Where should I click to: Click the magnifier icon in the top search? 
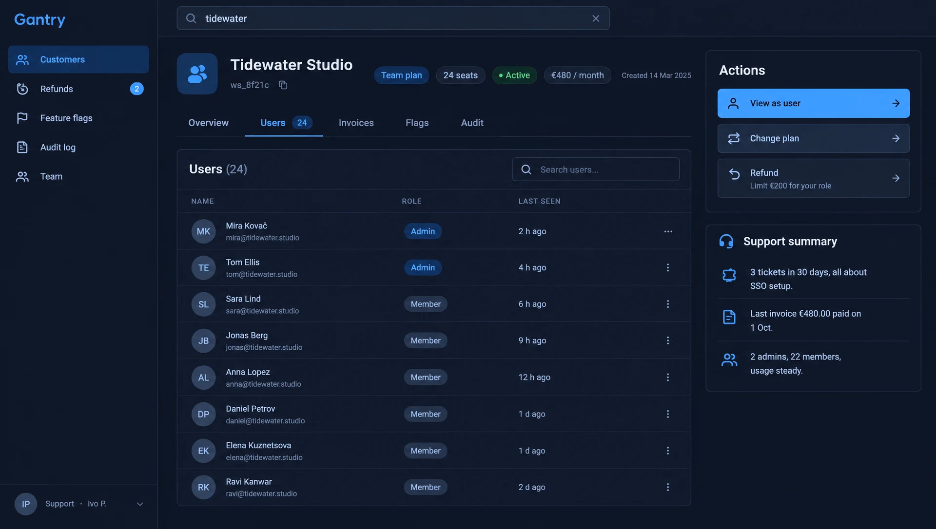tap(191, 19)
